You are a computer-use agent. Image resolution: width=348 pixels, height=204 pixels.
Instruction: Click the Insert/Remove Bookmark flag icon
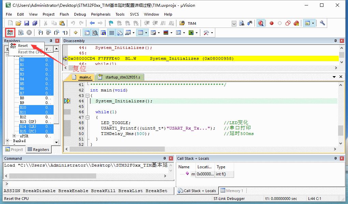[x=111, y=23]
